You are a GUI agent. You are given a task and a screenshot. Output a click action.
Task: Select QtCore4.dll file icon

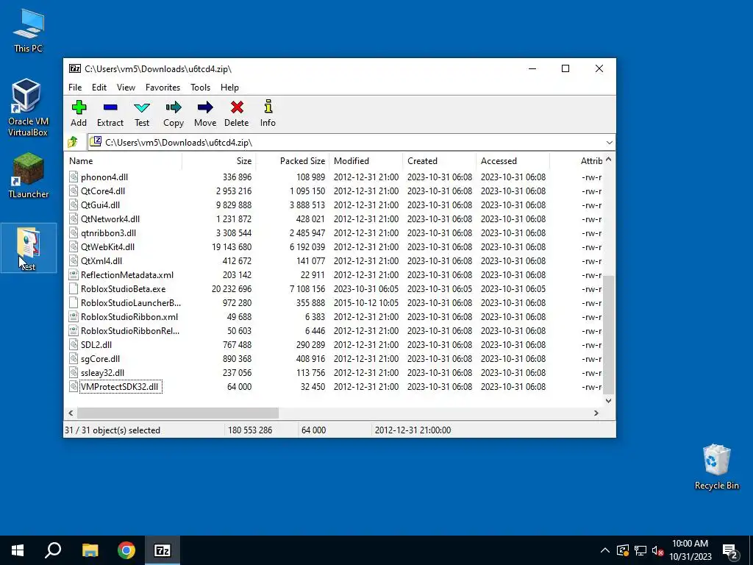73,191
